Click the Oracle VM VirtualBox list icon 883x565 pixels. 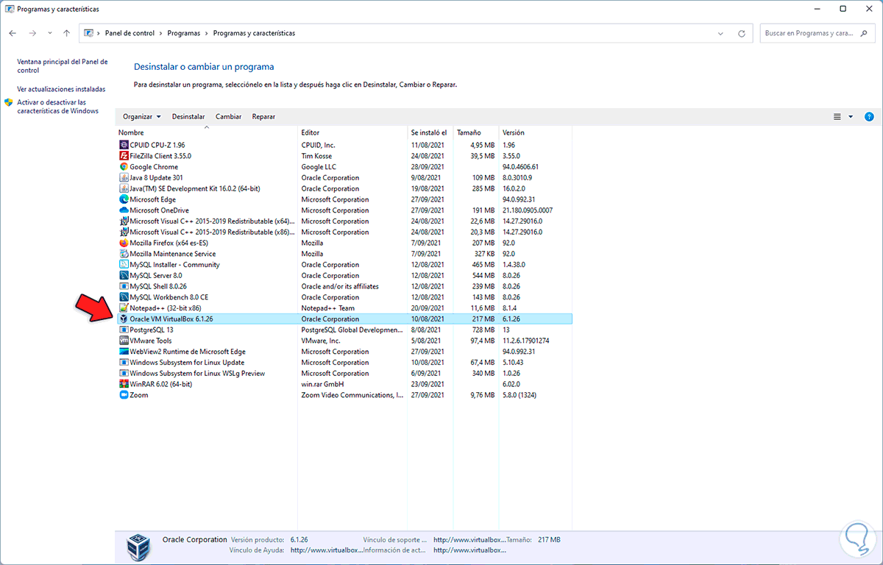[124, 319]
